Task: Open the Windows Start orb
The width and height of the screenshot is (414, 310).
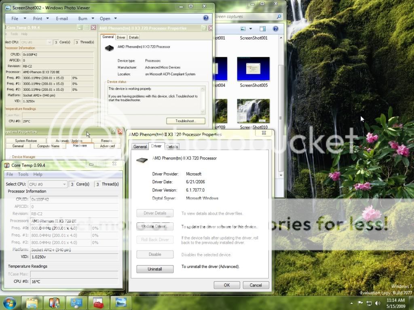Action: pyautogui.click(x=10, y=302)
